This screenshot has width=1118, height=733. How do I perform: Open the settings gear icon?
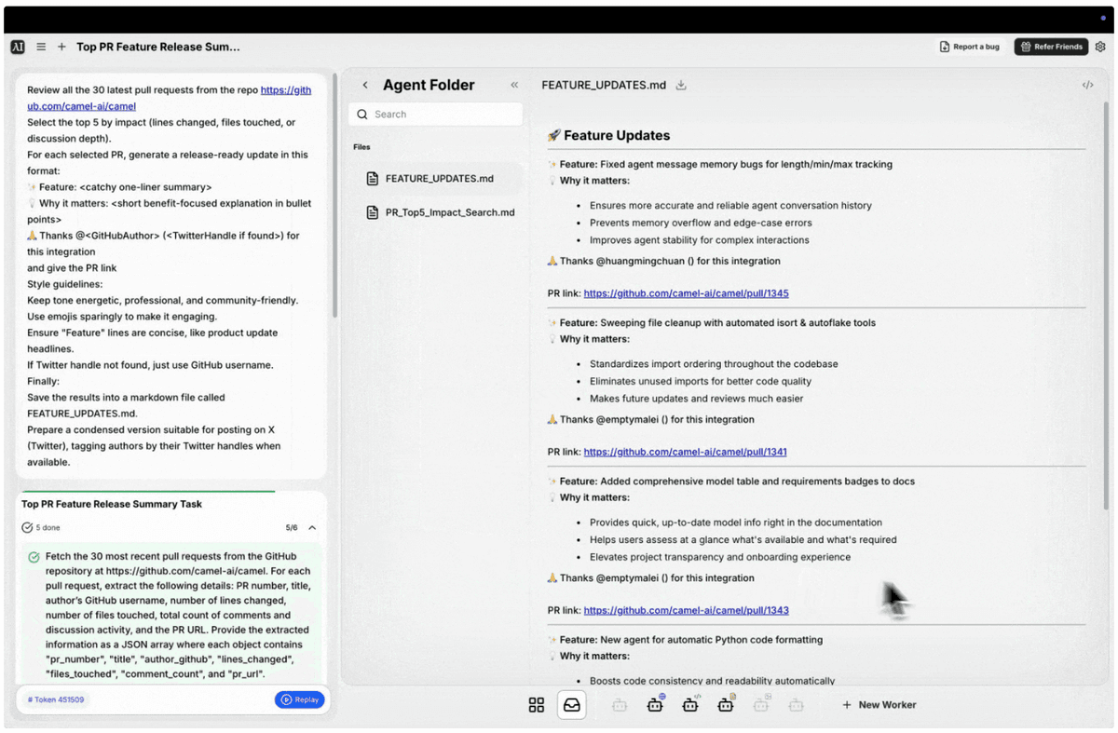pos(1100,47)
